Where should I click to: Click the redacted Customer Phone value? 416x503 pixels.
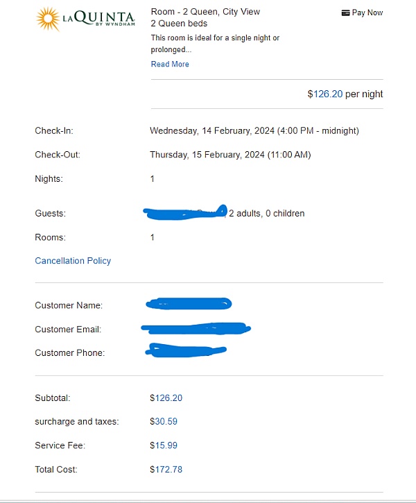click(186, 350)
